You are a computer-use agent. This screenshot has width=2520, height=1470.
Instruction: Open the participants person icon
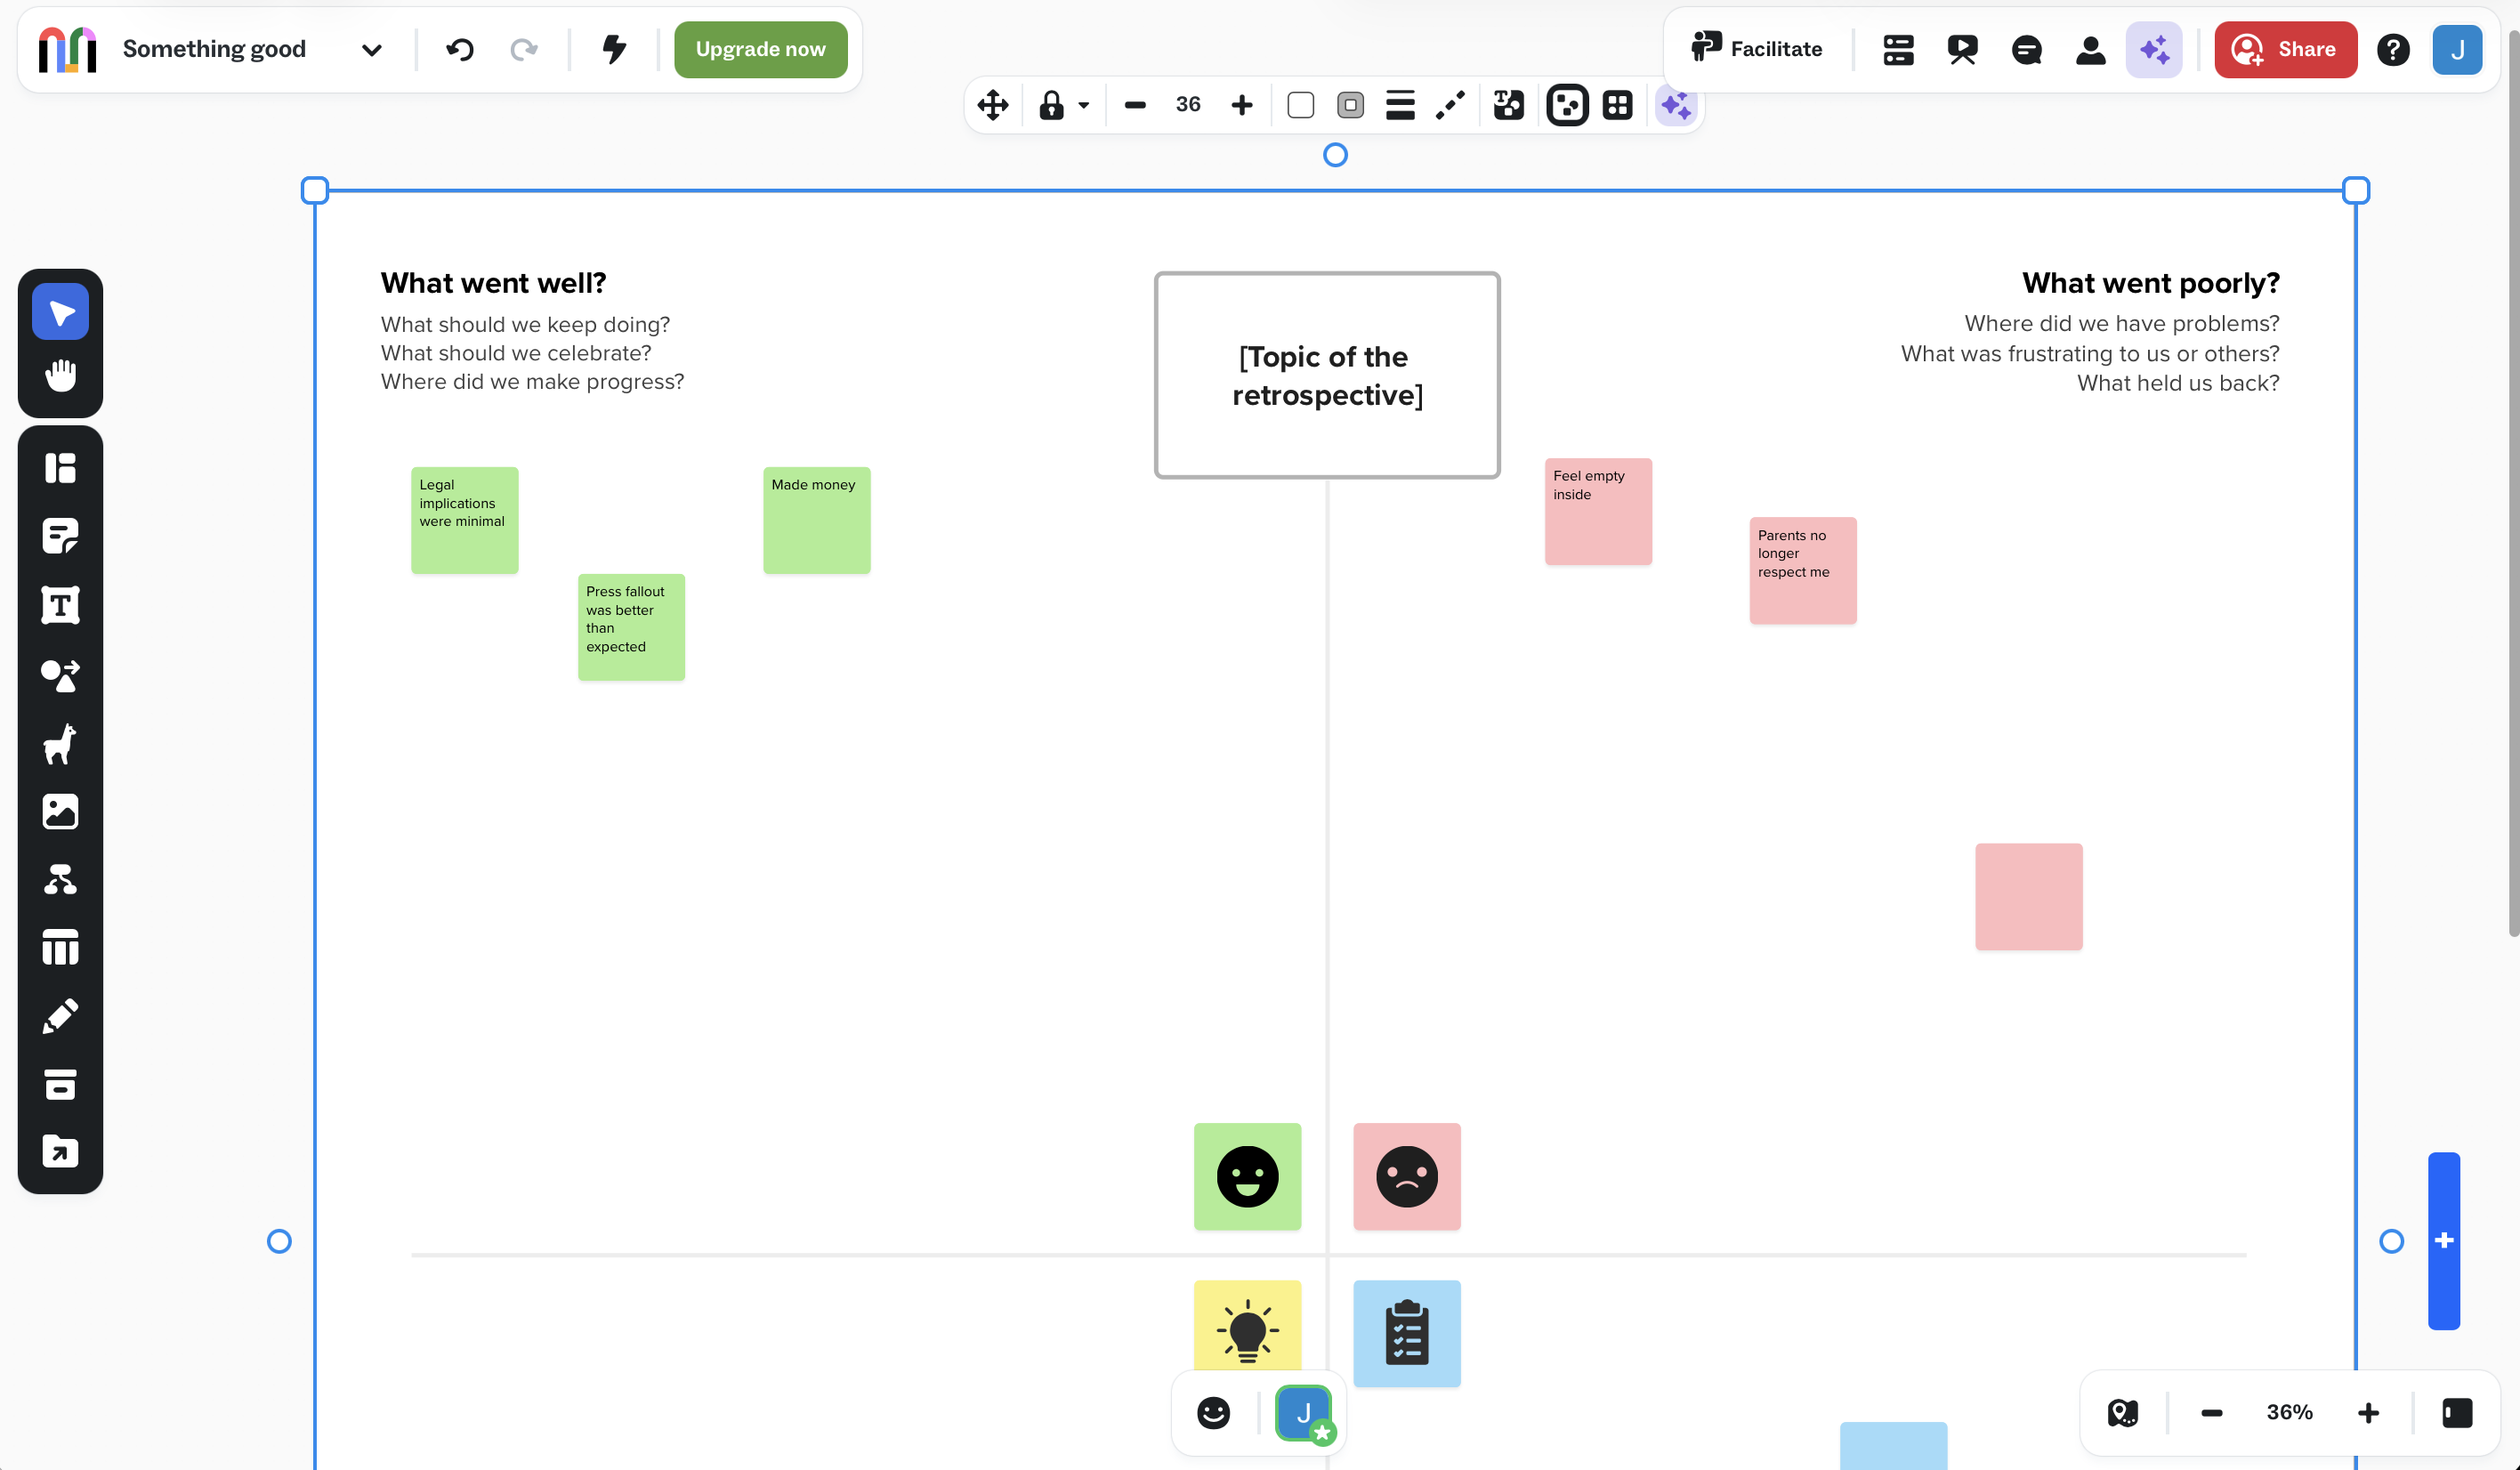(x=2090, y=49)
